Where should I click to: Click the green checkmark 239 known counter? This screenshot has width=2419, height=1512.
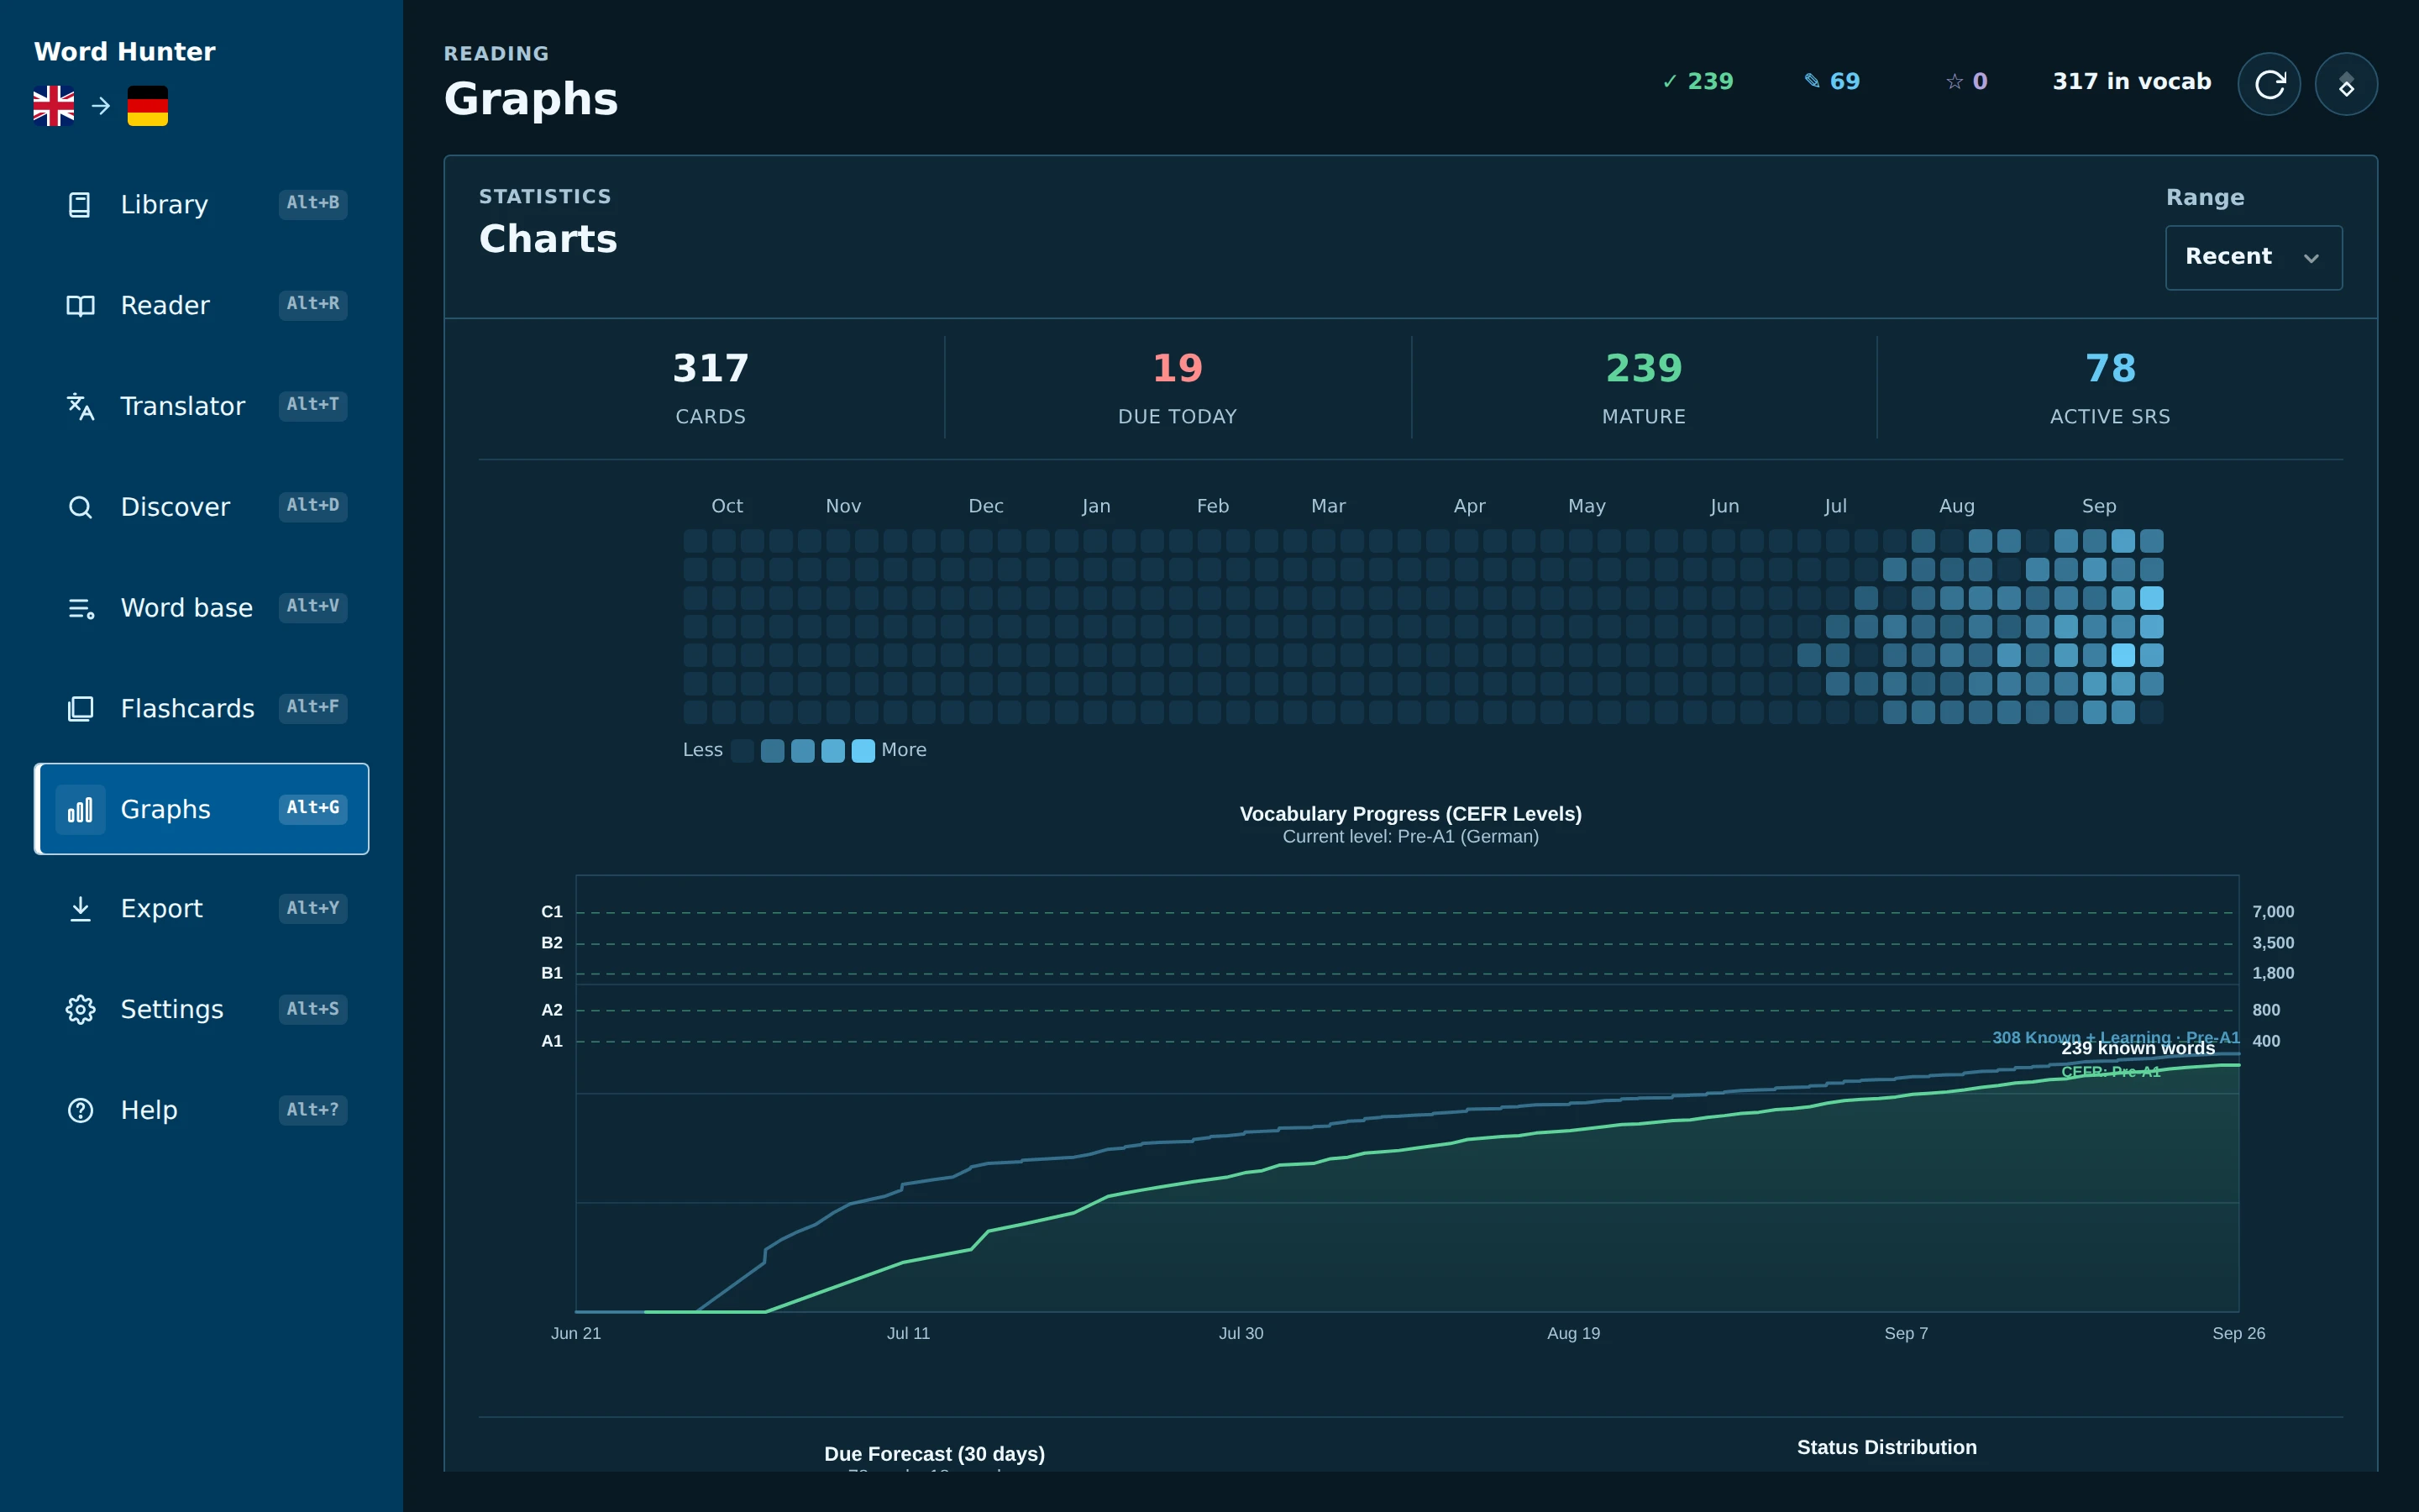coord(1697,81)
